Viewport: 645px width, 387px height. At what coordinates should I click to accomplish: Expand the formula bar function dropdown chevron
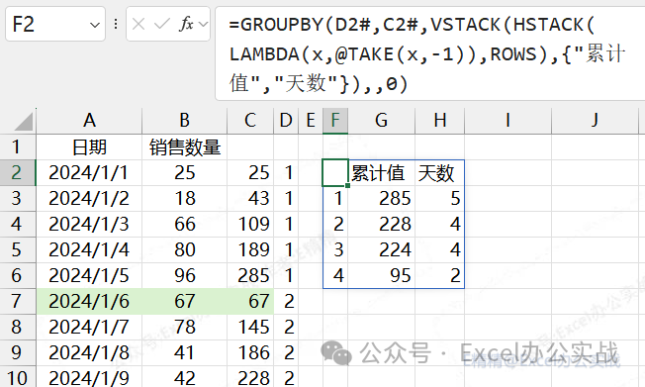pyautogui.click(x=203, y=25)
